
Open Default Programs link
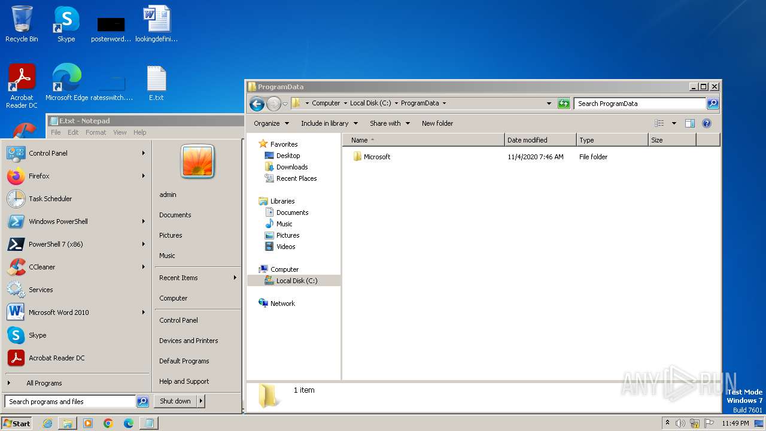pos(184,361)
